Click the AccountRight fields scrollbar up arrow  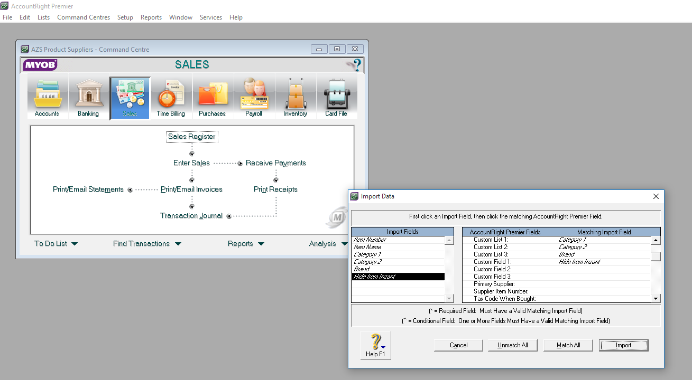(x=656, y=240)
